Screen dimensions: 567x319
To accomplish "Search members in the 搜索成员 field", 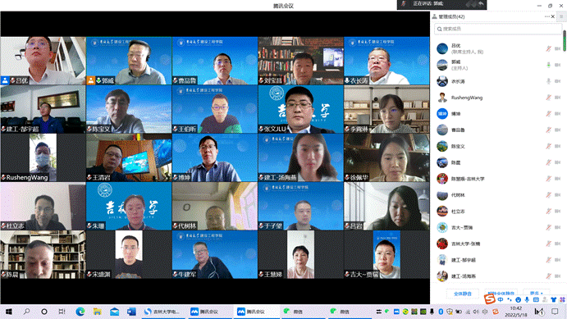I will pos(498,29).
